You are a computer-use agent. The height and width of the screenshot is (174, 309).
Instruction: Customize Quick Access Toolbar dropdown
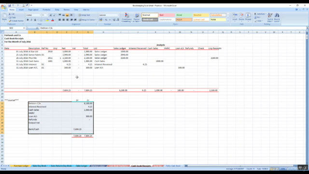(x=31, y=5)
